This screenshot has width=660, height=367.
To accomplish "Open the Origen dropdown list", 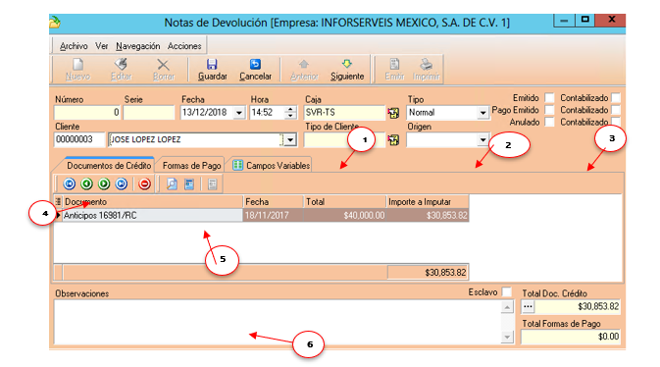I will [x=482, y=140].
